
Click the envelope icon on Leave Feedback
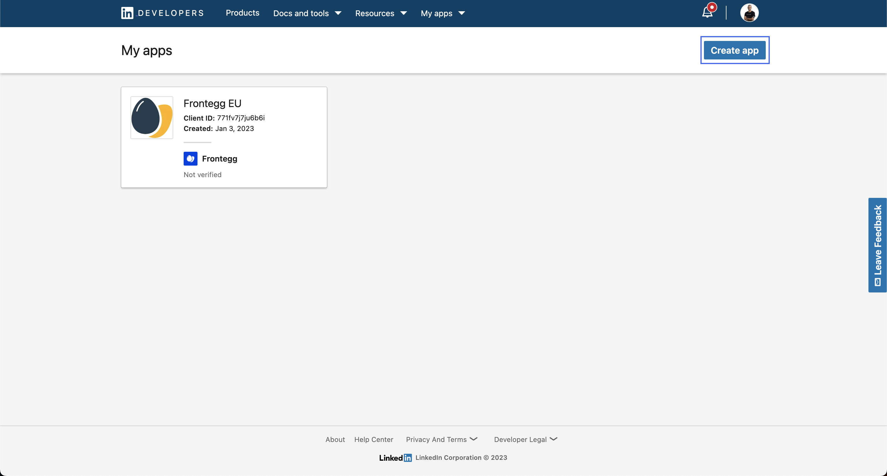(877, 282)
